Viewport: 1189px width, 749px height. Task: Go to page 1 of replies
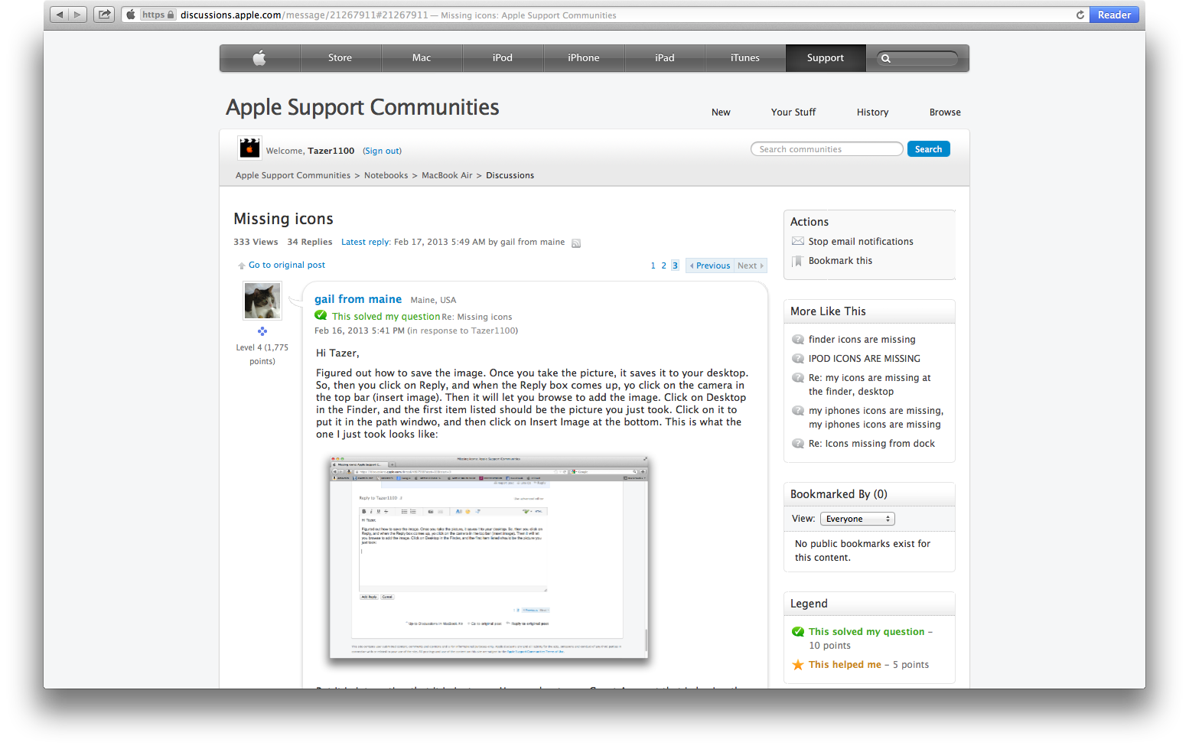(653, 266)
